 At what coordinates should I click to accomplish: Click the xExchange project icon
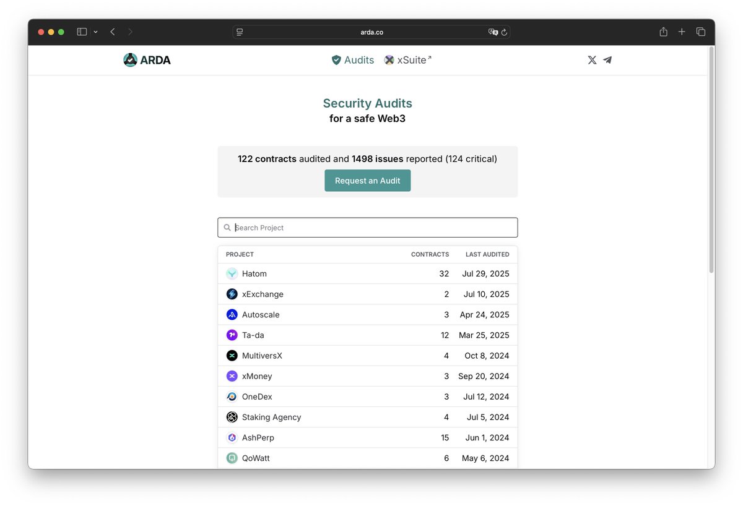(232, 294)
